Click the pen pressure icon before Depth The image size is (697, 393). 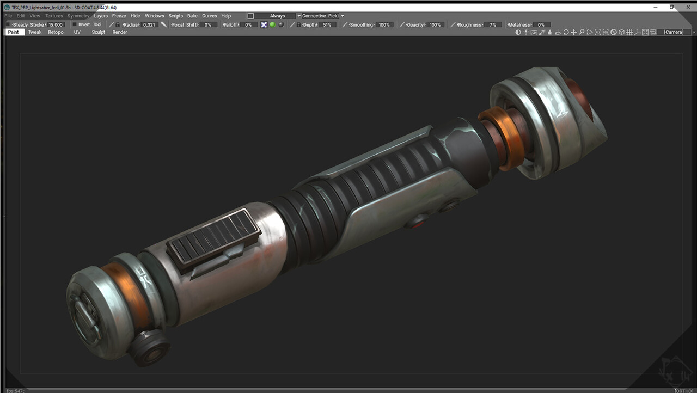click(292, 24)
